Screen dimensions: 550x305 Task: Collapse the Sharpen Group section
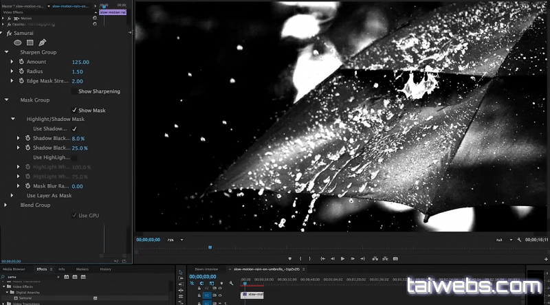[6, 52]
